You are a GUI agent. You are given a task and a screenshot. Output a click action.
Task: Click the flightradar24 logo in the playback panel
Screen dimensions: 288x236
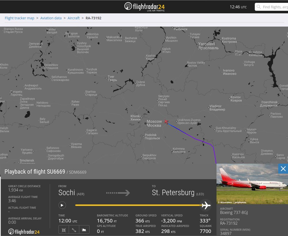coord(24,232)
